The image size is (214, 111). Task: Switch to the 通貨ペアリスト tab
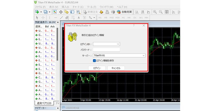point(44,103)
